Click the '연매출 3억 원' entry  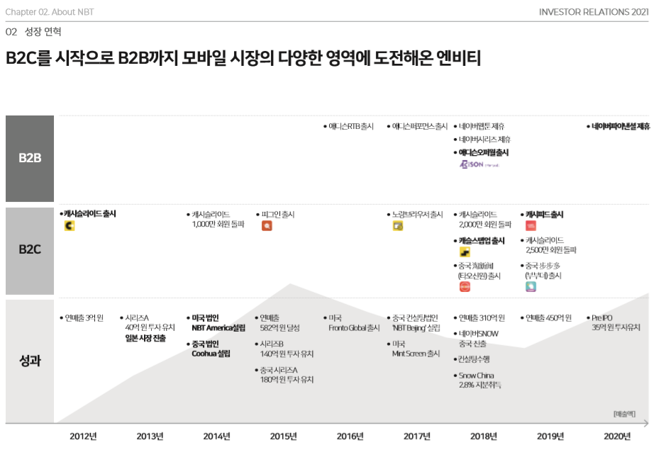84,318
